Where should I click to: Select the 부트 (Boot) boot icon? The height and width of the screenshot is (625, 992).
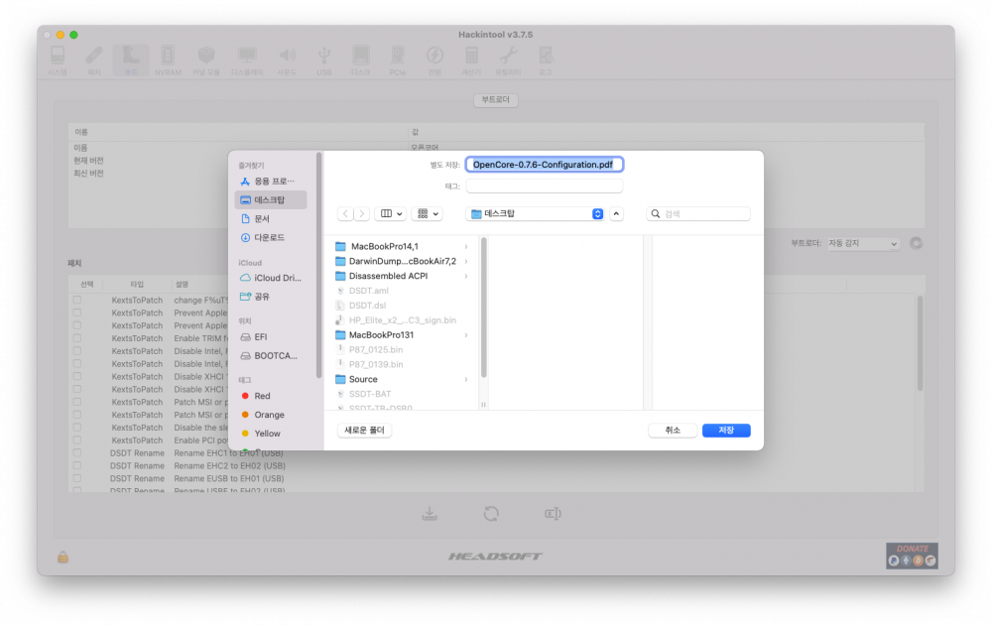tap(131, 61)
